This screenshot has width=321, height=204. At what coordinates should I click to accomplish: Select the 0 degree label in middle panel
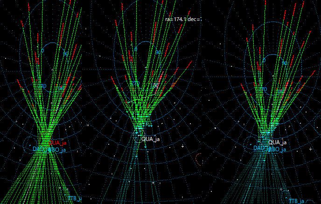[x=136, y=49]
